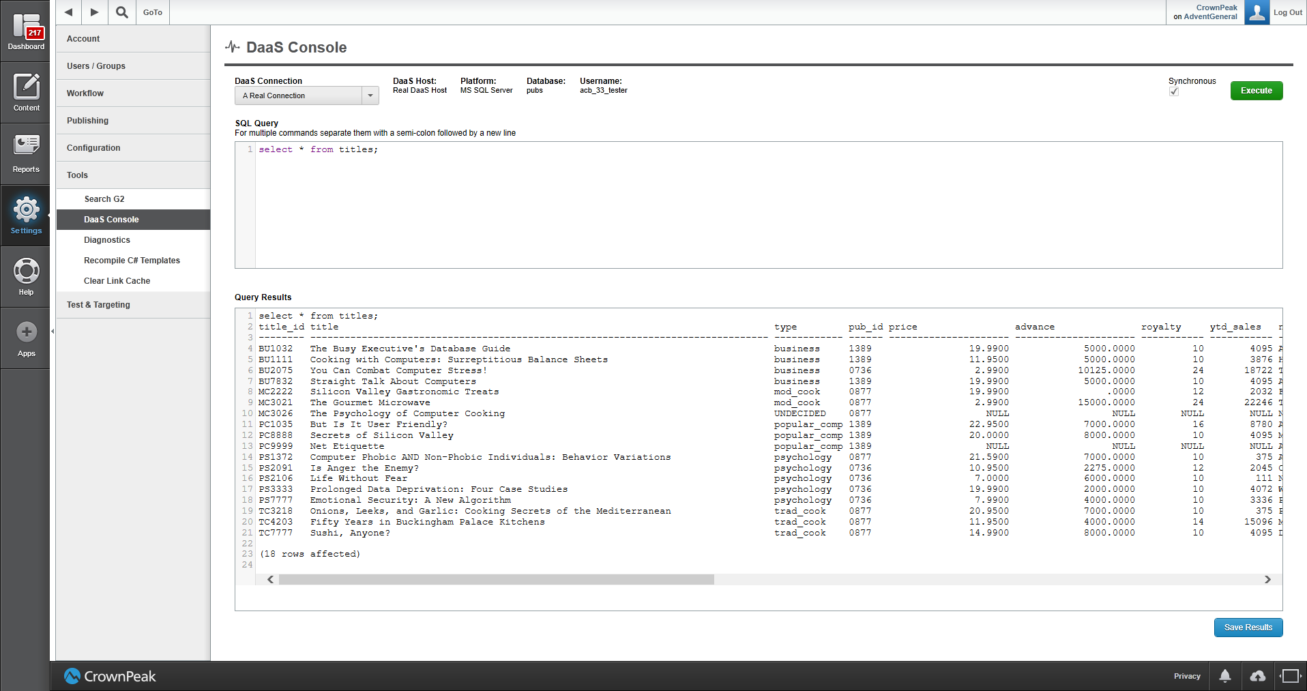Click 'Net Etiquette' title row
Image resolution: width=1307 pixels, height=691 pixels.
[x=347, y=446]
